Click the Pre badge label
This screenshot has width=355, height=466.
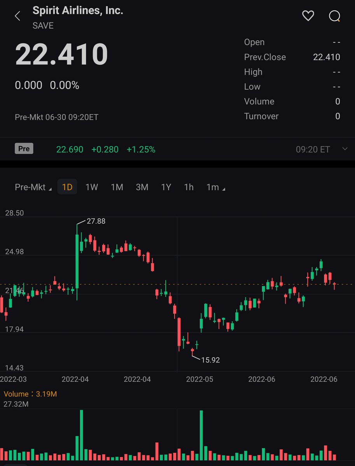pos(24,149)
